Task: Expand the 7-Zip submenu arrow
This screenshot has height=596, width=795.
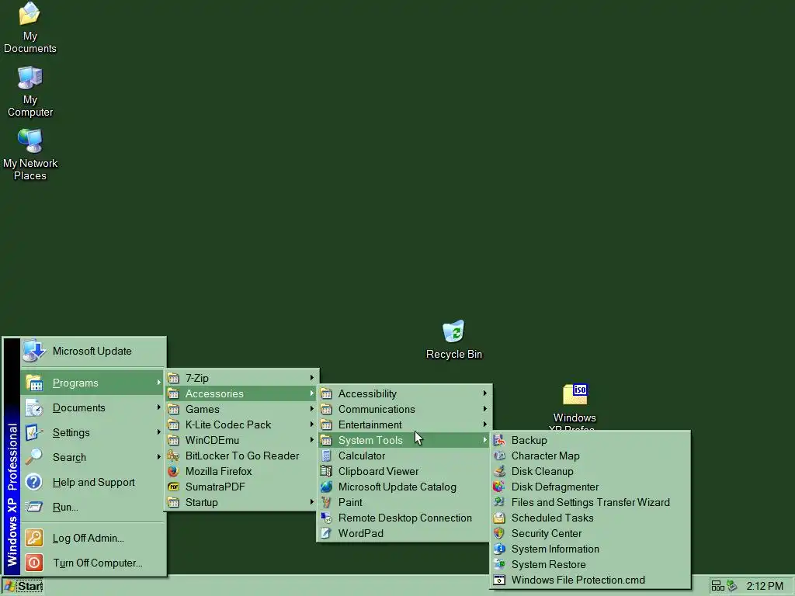Action: tap(312, 378)
